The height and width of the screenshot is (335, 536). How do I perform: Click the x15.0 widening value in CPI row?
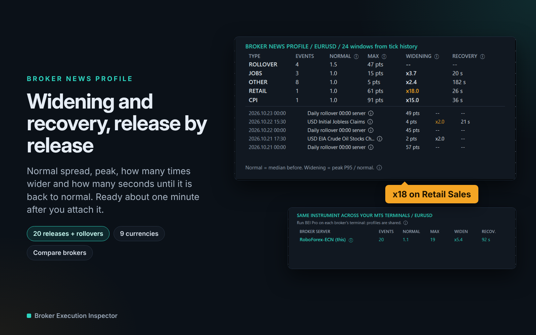pos(412,100)
